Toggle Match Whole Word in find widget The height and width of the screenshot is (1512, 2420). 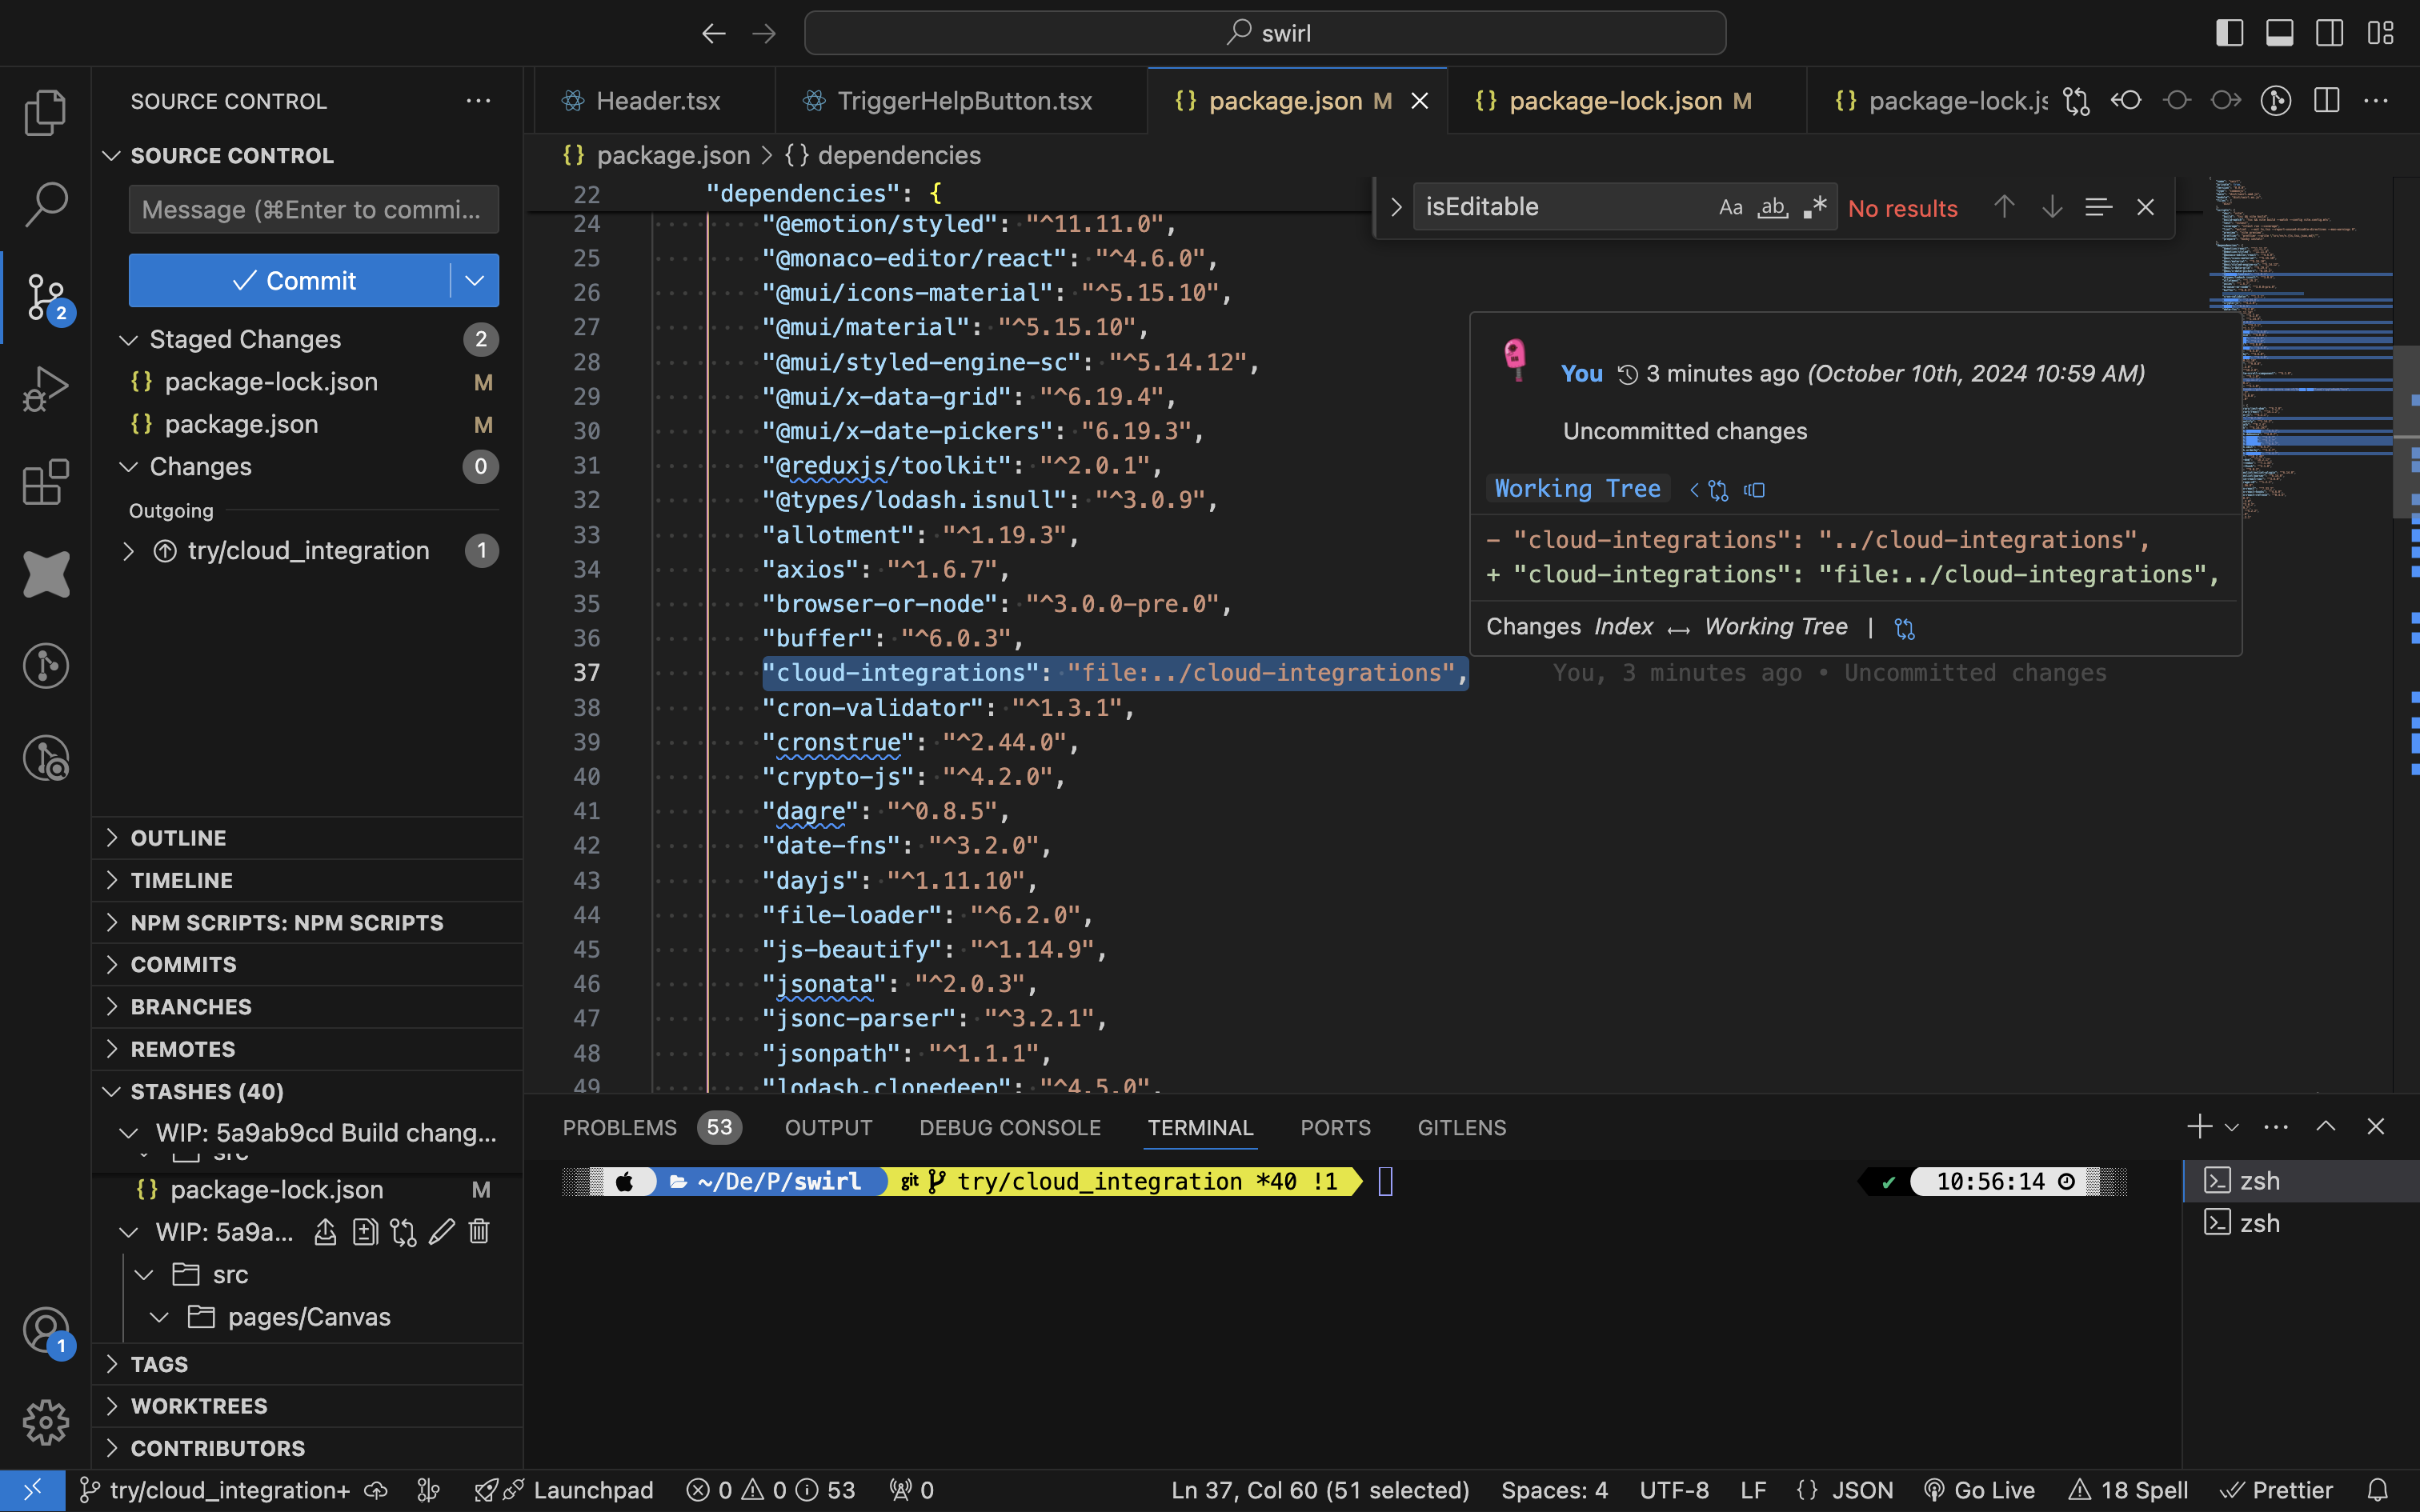tap(1773, 207)
